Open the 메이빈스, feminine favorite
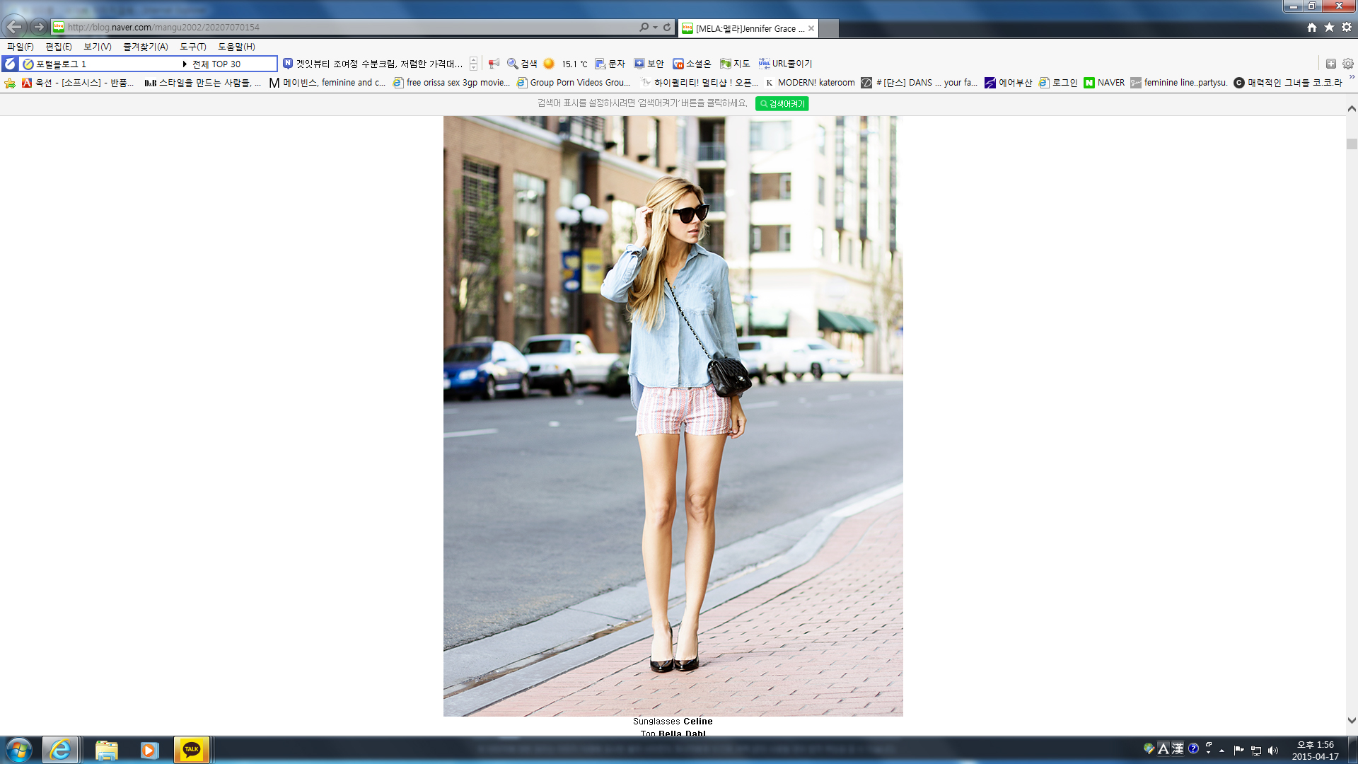Screen dimensions: 1358x764 pos(327,83)
